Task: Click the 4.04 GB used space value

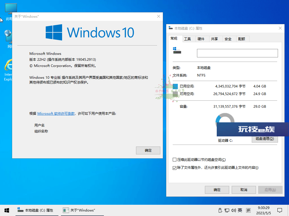Action: point(260,86)
